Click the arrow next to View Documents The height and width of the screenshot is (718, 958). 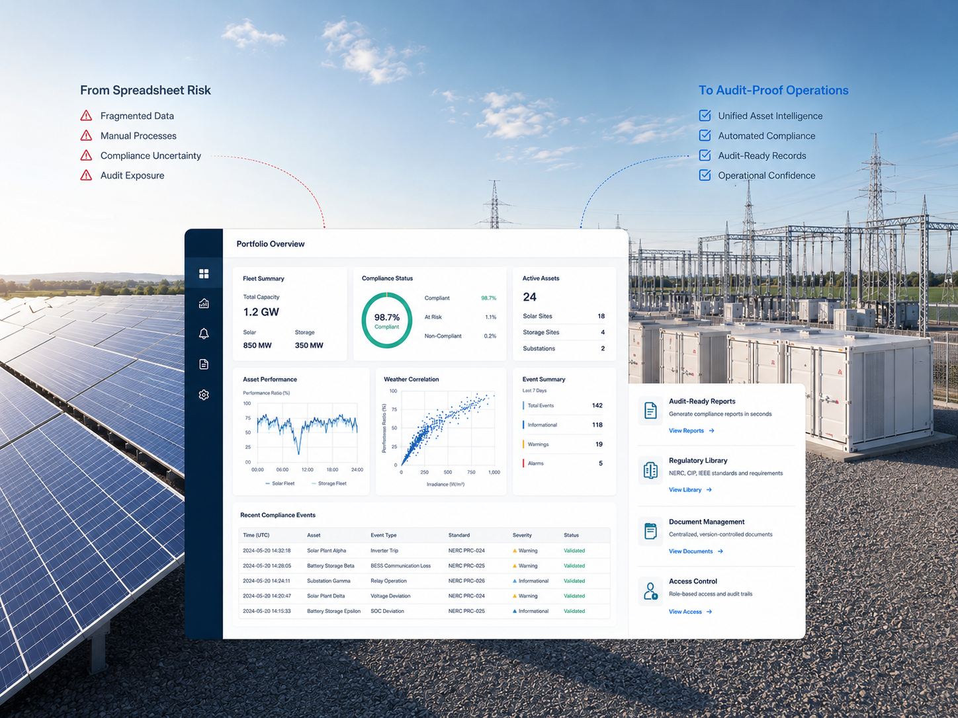pyautogui.click(x=720, y=551)
